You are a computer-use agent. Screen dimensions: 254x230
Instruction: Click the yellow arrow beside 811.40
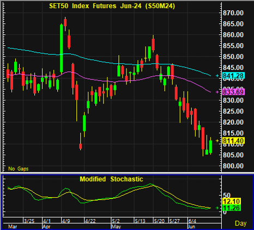(217, 141)
